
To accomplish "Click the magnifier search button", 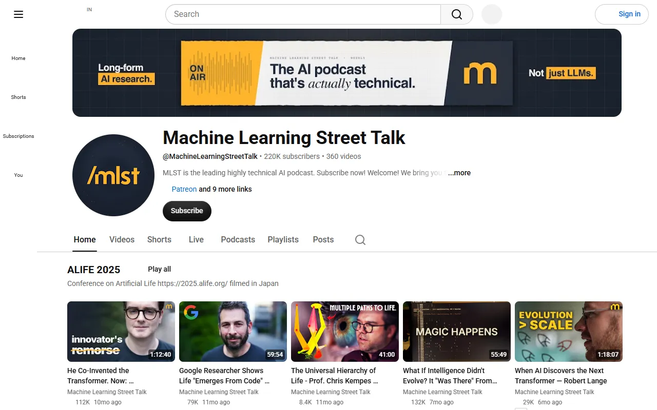I will pyautogui.click(x=457, y=14).
